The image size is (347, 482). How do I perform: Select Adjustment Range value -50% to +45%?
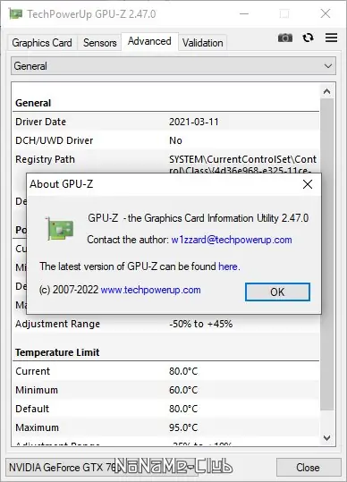tap(200, 324)
